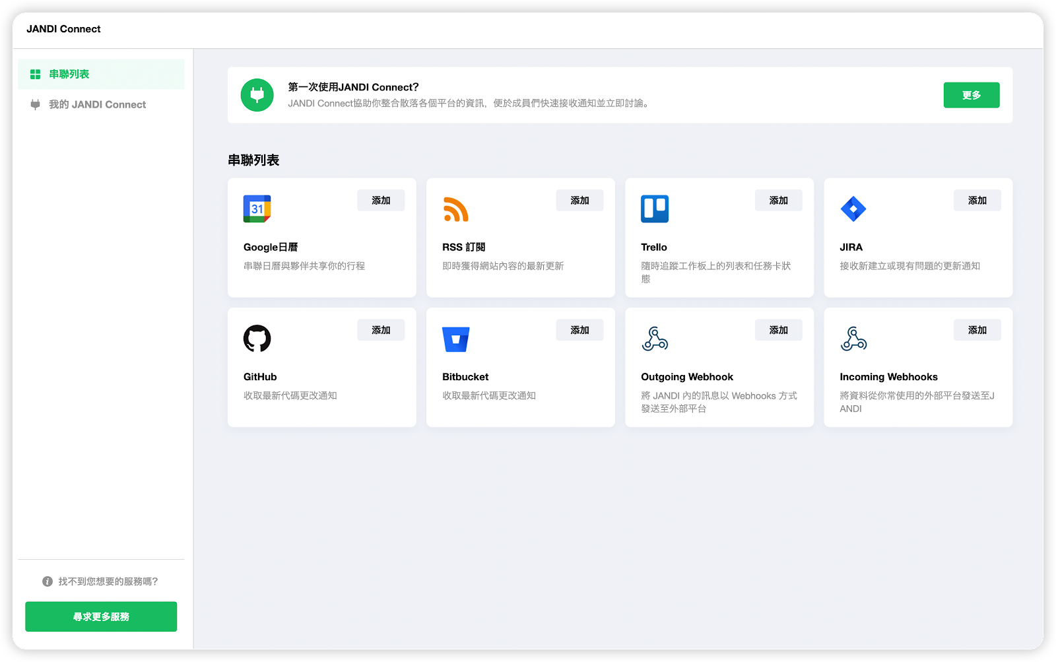Click the 串聯列表 section heading
The image size is (1056, 662).
pos(253,160)
